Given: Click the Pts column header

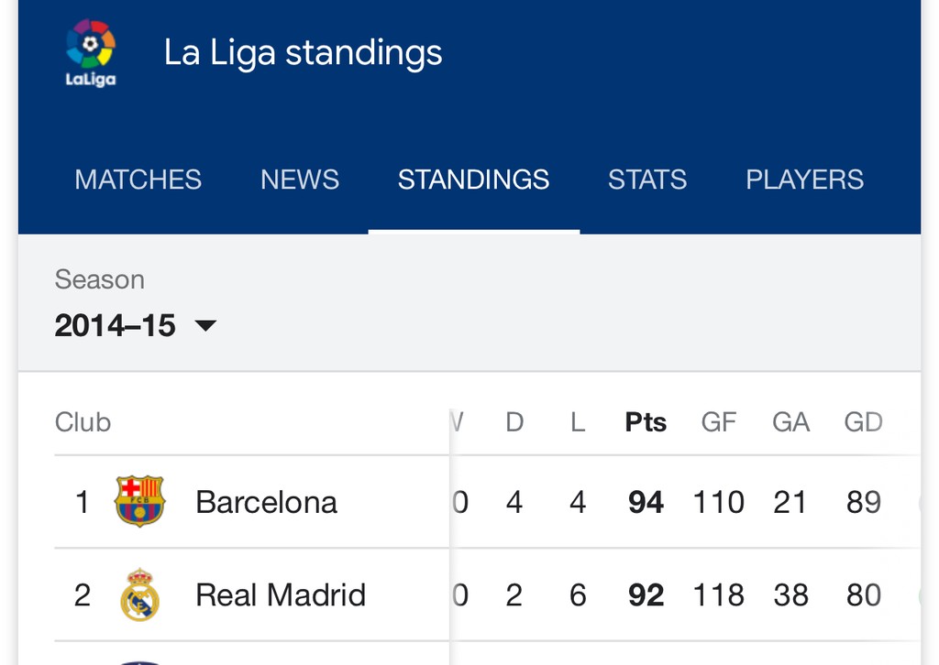Looking at the screenshot, I should click(x=646, y=422).
